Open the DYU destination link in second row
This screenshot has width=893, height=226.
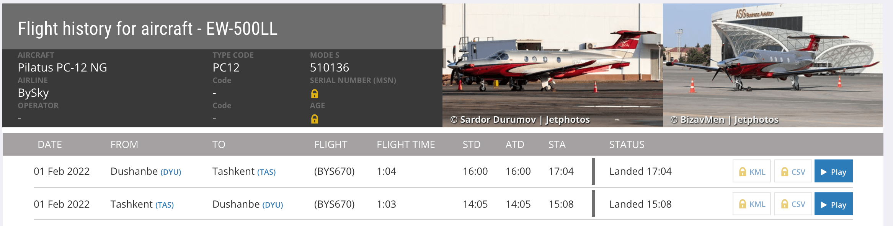point(273,205)
